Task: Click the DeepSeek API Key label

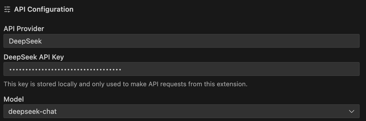Action: (x=34, y=57)
